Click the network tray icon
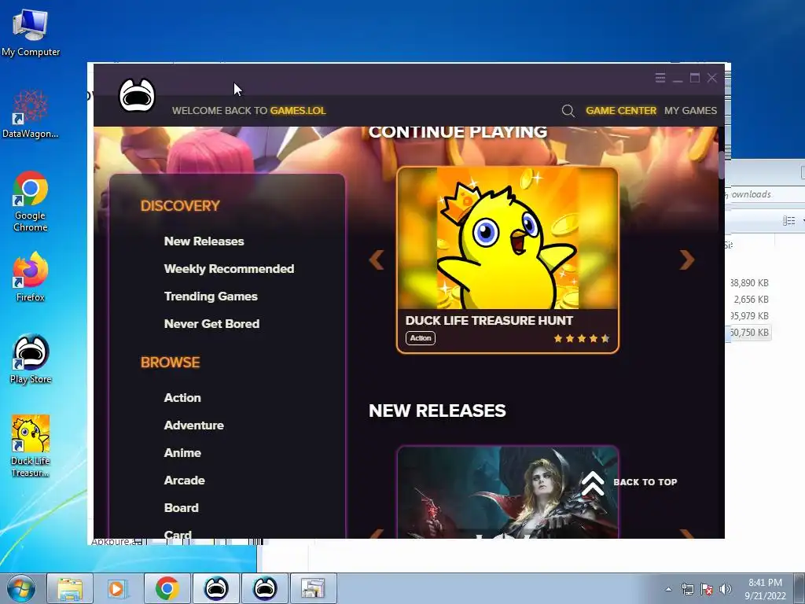Viewport: 805px width, 604px height. tap(687, 589)
